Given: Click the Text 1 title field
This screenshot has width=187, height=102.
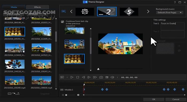Looking at the screenshot, I should (x=173, y=26).
